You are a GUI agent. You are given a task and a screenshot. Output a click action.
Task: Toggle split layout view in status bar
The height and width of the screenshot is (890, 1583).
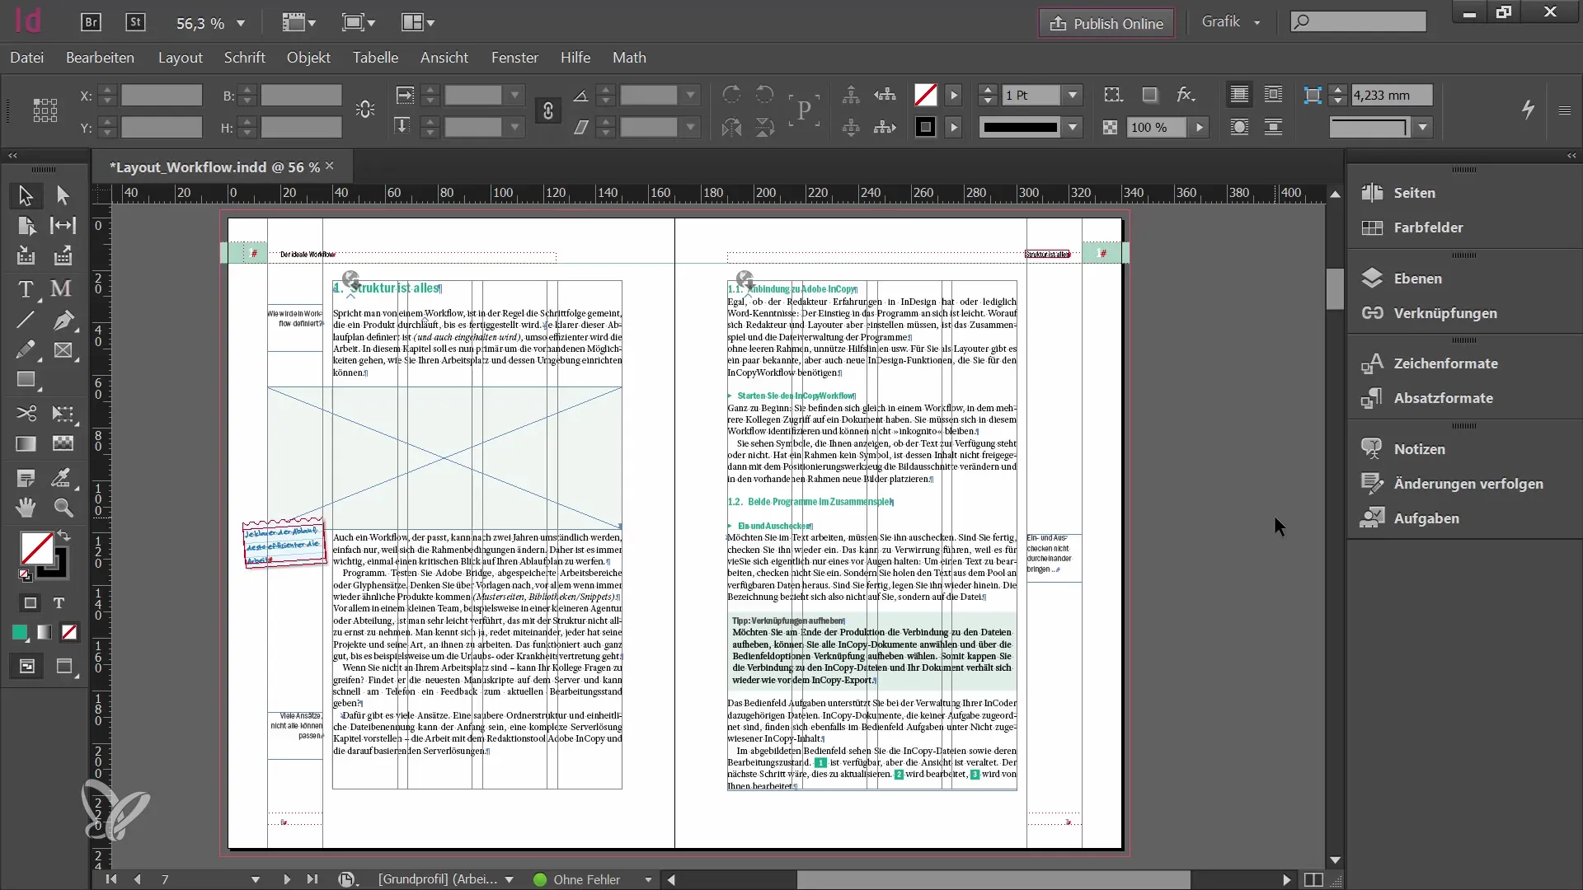point(1313,879)
